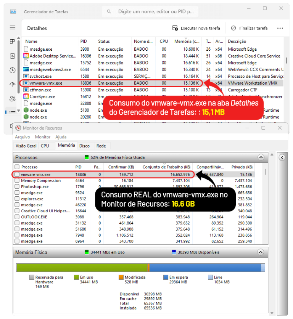Click the CoreSync.exe process icon

coord(26,97)
